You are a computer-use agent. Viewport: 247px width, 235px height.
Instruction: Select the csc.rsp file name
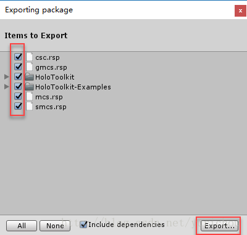[48, 57]
